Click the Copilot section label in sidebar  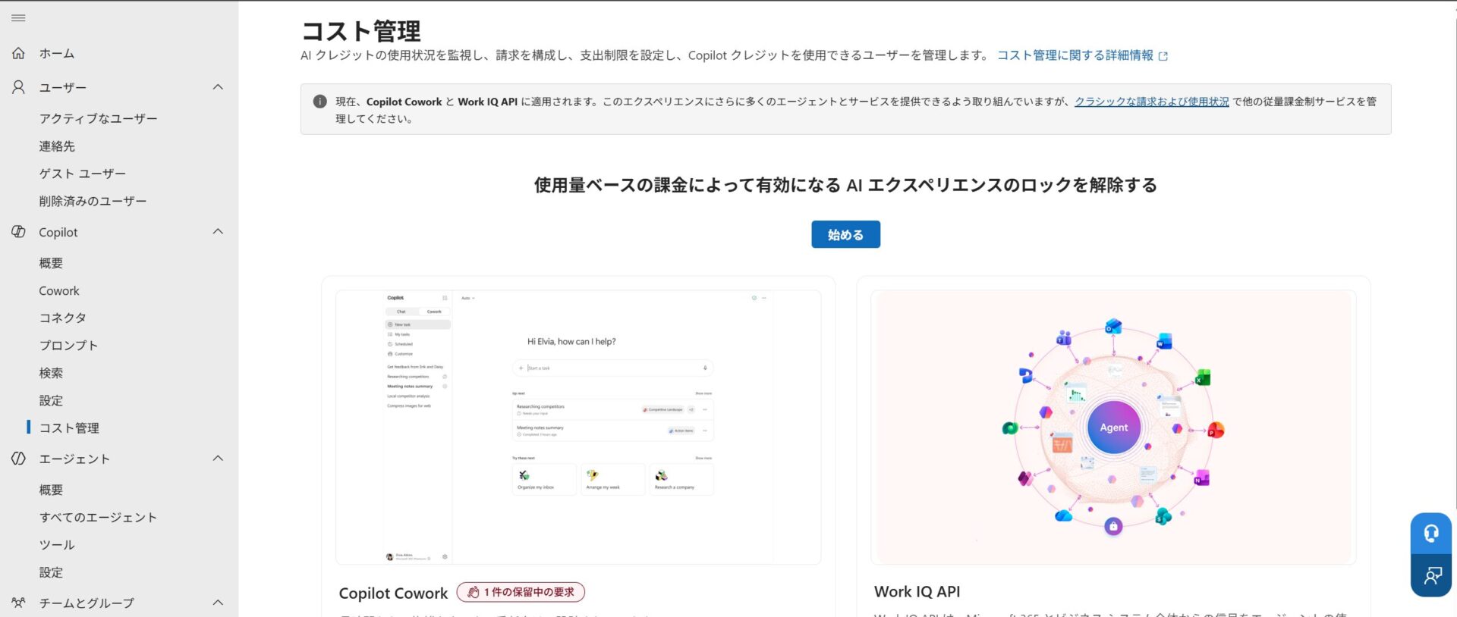[58, 232]
